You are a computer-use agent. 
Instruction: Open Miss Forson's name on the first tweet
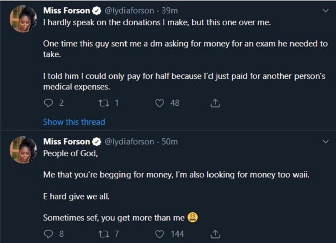point(65,11)
